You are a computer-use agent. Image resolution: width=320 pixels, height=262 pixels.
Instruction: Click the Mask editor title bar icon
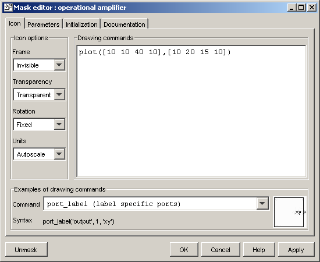click(x=8, y=8)
